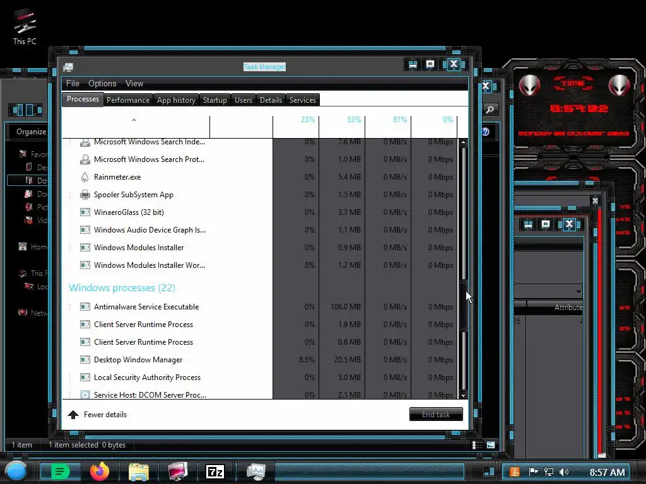Click the Name column sort arrow
Screen dimensions: 646x484
[134, 120]
